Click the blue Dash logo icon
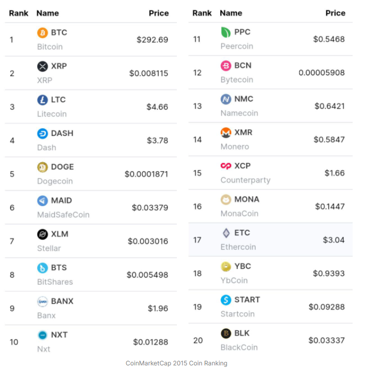 [x=42, y=133]
